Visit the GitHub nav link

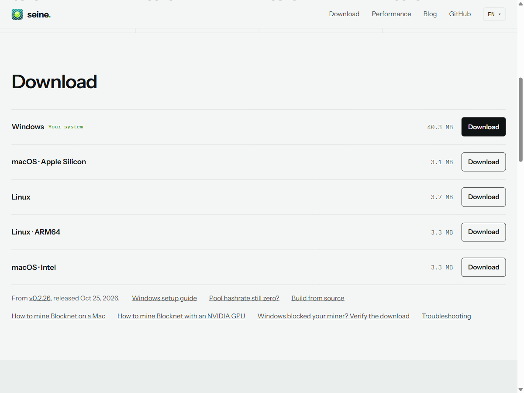pos(460,14)
